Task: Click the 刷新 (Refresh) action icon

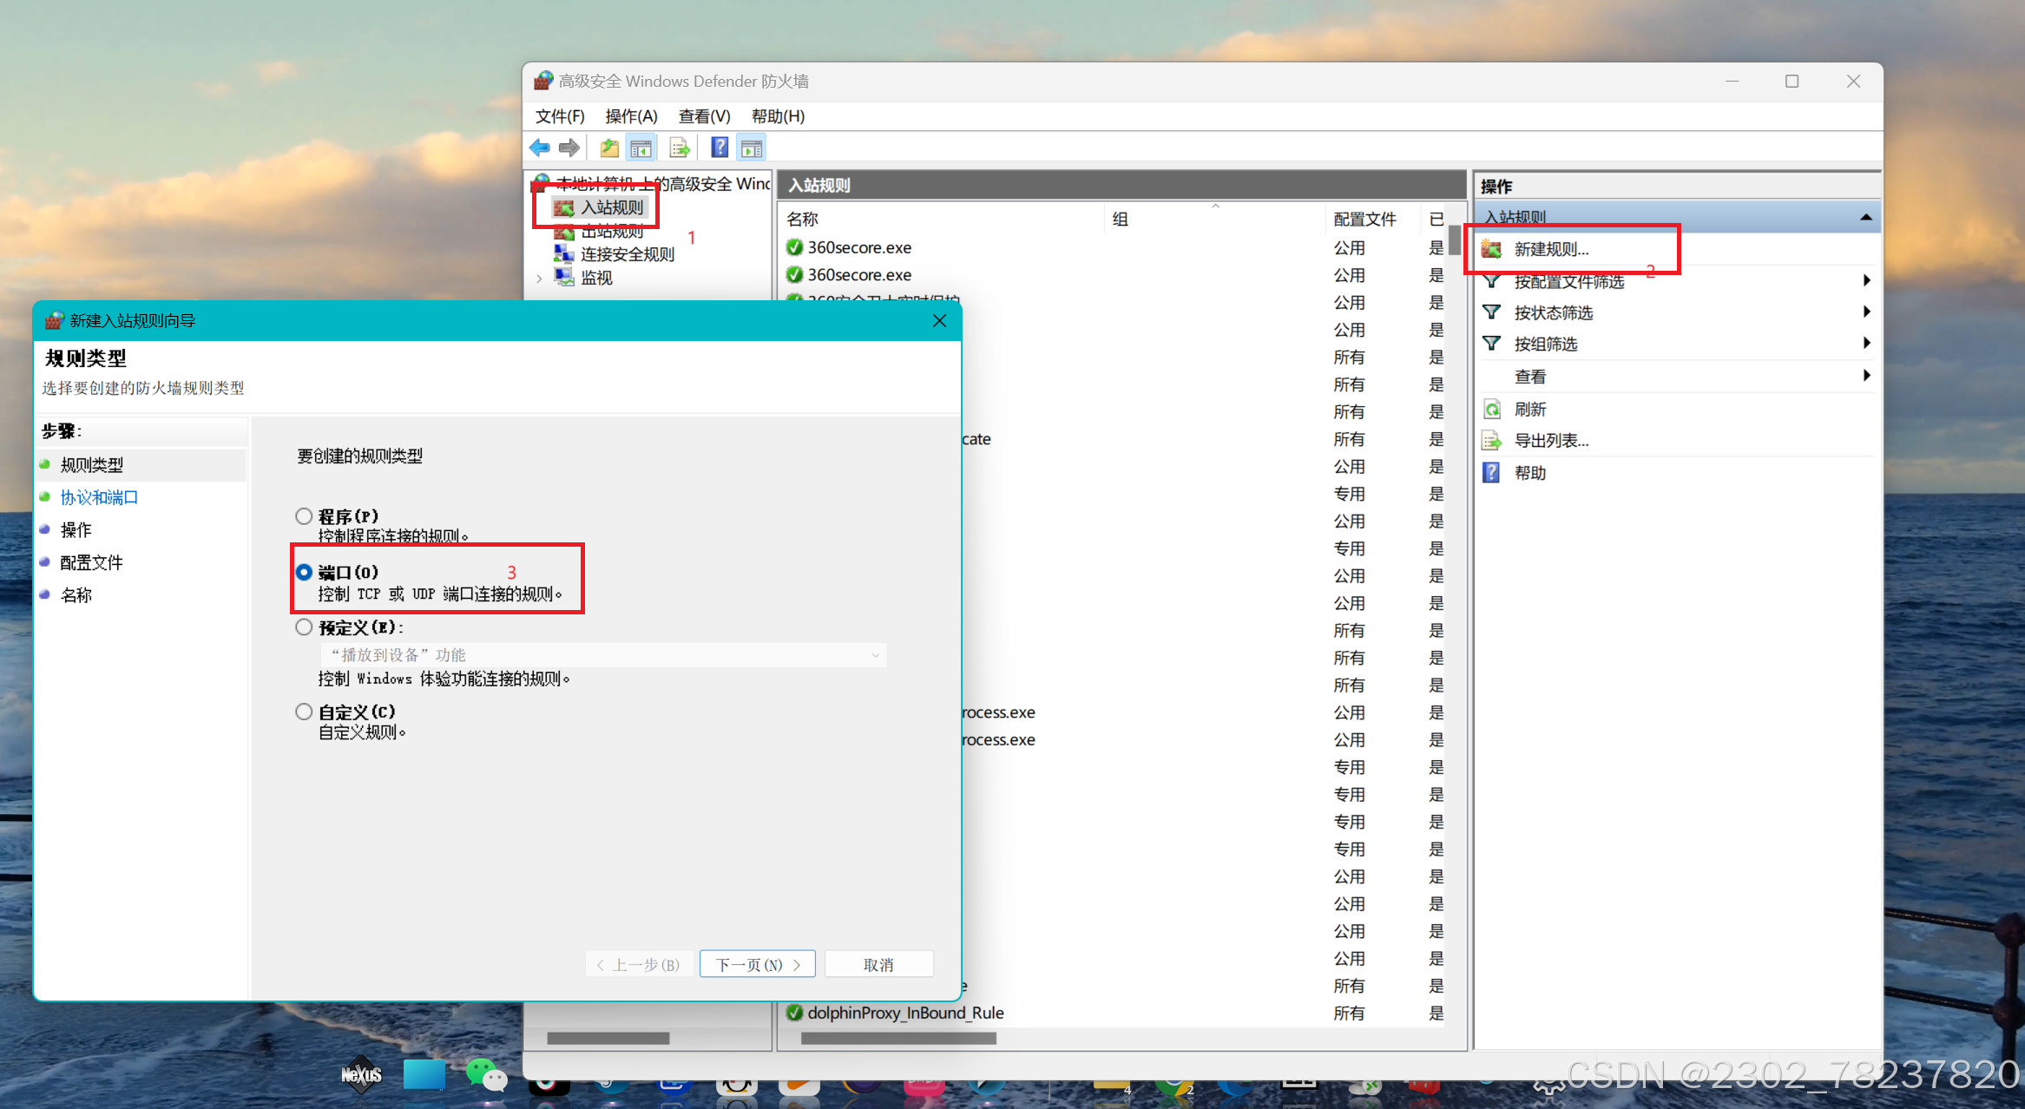Action: tap(1492, 409)
